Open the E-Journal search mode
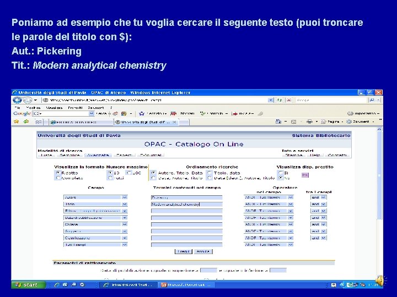Image resolution: width=397 pixels, height=297 pixels. click(151, 155)
